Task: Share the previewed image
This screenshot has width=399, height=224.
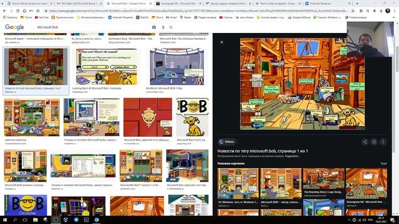Action: [x=365, y=142]
